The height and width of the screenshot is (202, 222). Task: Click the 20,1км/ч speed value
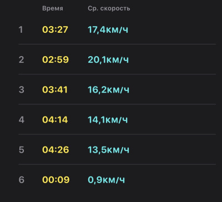(108, 60)
